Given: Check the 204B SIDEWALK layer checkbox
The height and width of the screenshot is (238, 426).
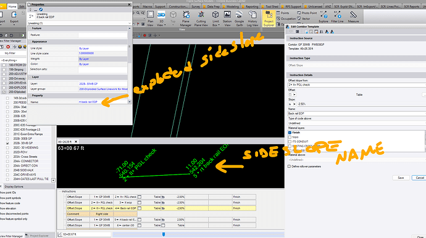Looking at the screenshot, I should pos(7,170).
